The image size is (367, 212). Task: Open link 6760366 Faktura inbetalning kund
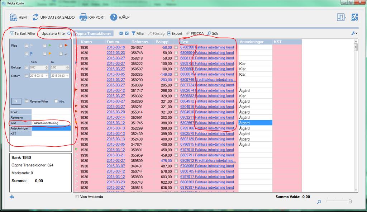pyautogui.click(x=207, y=47)
